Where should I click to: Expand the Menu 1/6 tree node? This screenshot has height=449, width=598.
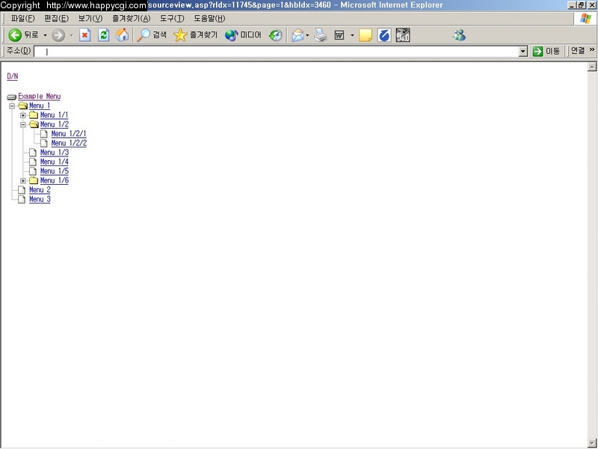(23, 180)
